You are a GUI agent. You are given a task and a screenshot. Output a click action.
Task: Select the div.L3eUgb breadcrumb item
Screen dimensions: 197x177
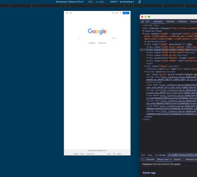coord(160,155)
